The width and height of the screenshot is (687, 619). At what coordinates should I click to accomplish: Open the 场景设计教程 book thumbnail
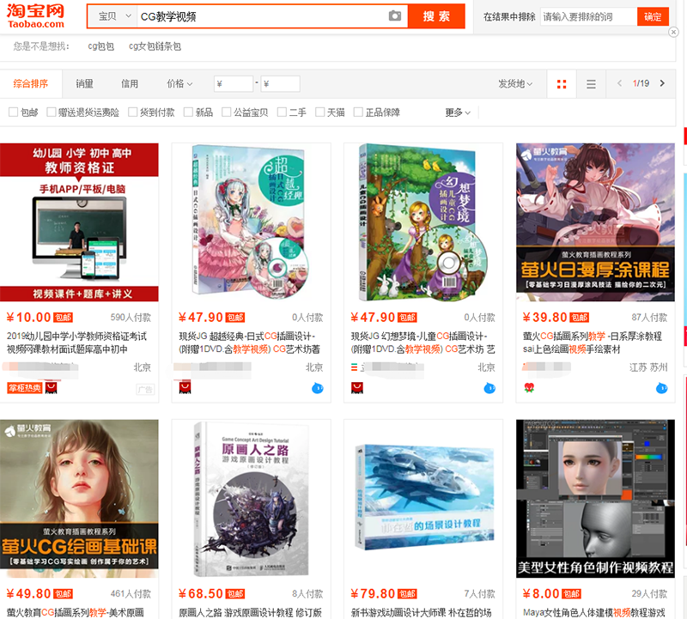(x=423, y=499)
